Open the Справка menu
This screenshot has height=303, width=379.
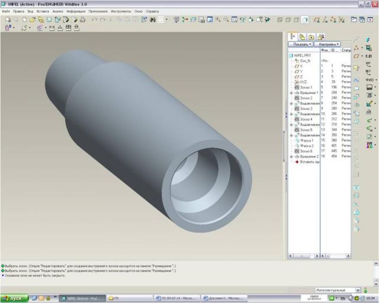coord(152,11)
